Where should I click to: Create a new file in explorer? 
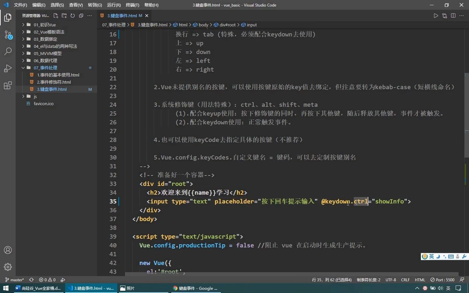pyautogui.click(x=56, y=16)
